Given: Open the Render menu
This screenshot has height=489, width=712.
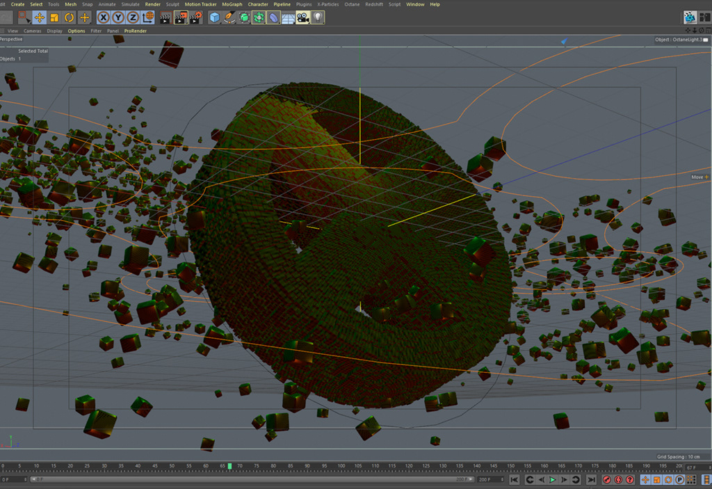Looking at the screenshot, I should pyautogui.click(x=153, y=5).
